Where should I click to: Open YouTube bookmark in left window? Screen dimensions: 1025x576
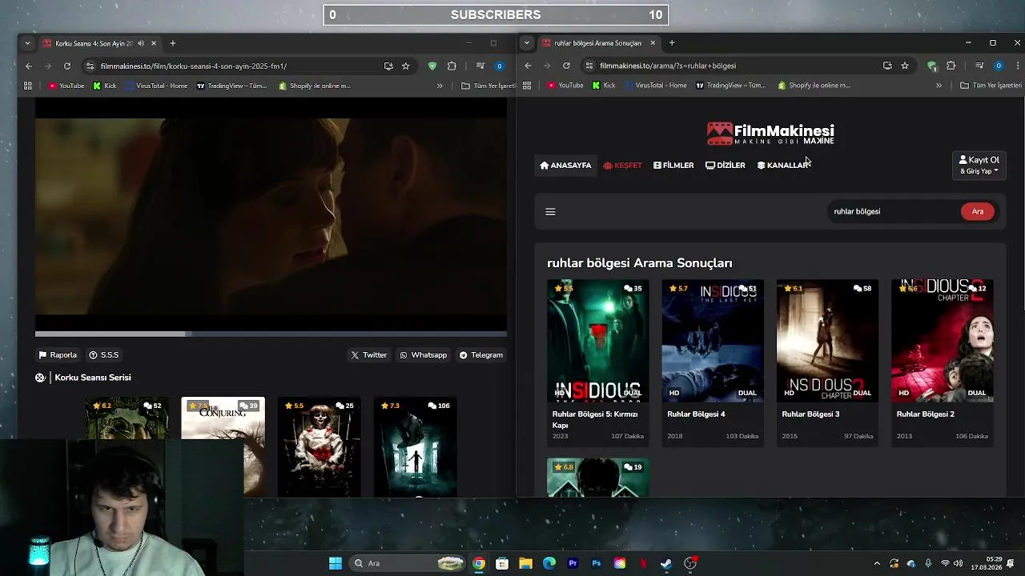click(66, 86)
